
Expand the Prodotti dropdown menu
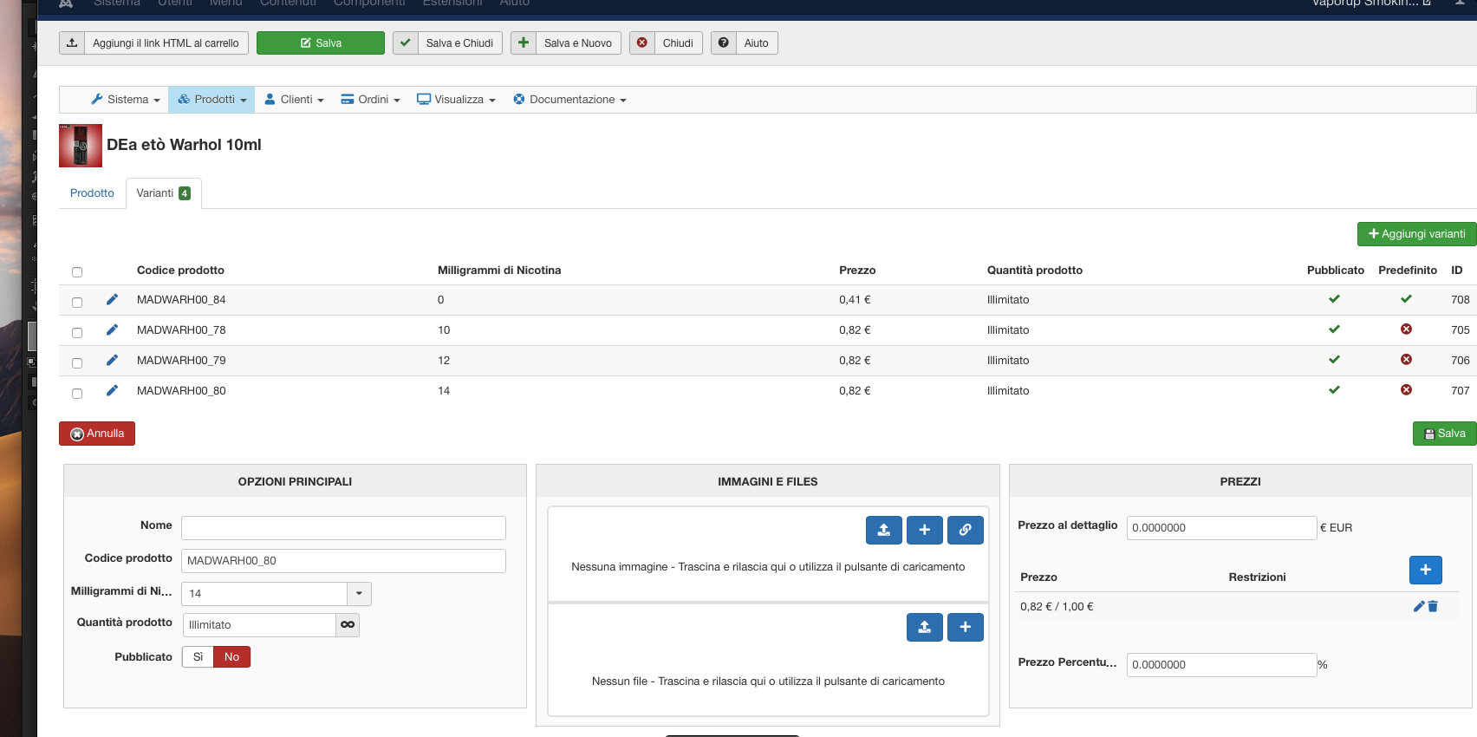coord(211,100)
